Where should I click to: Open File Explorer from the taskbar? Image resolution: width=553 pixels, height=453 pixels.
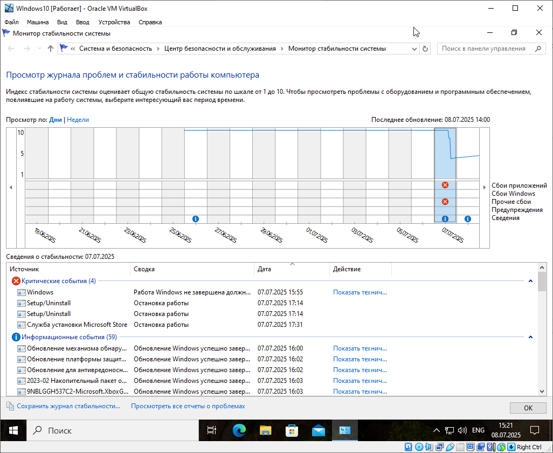[266, 430]
